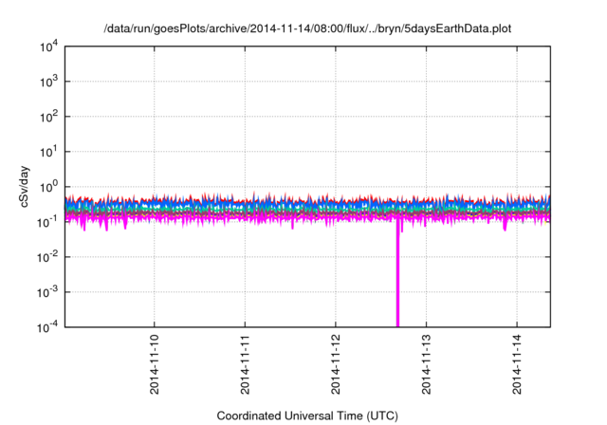Click the 10^-3 y-axis tick label
This screenshot has width=607, height=425.
[48, 292]
